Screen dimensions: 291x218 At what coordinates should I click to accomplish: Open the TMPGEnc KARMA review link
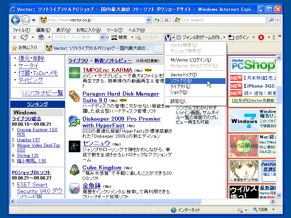pos(107,70)
